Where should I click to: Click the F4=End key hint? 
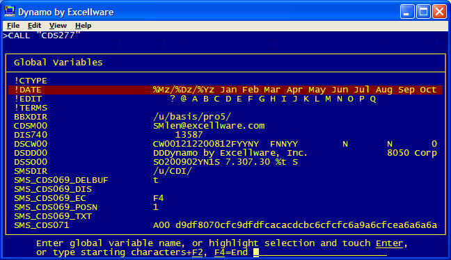(231, 252)
